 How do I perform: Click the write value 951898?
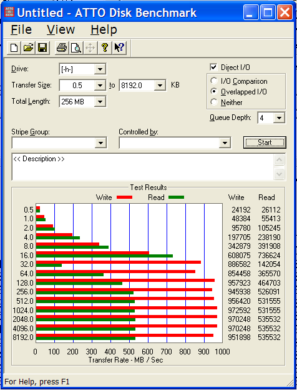click(x=239, y=337)
